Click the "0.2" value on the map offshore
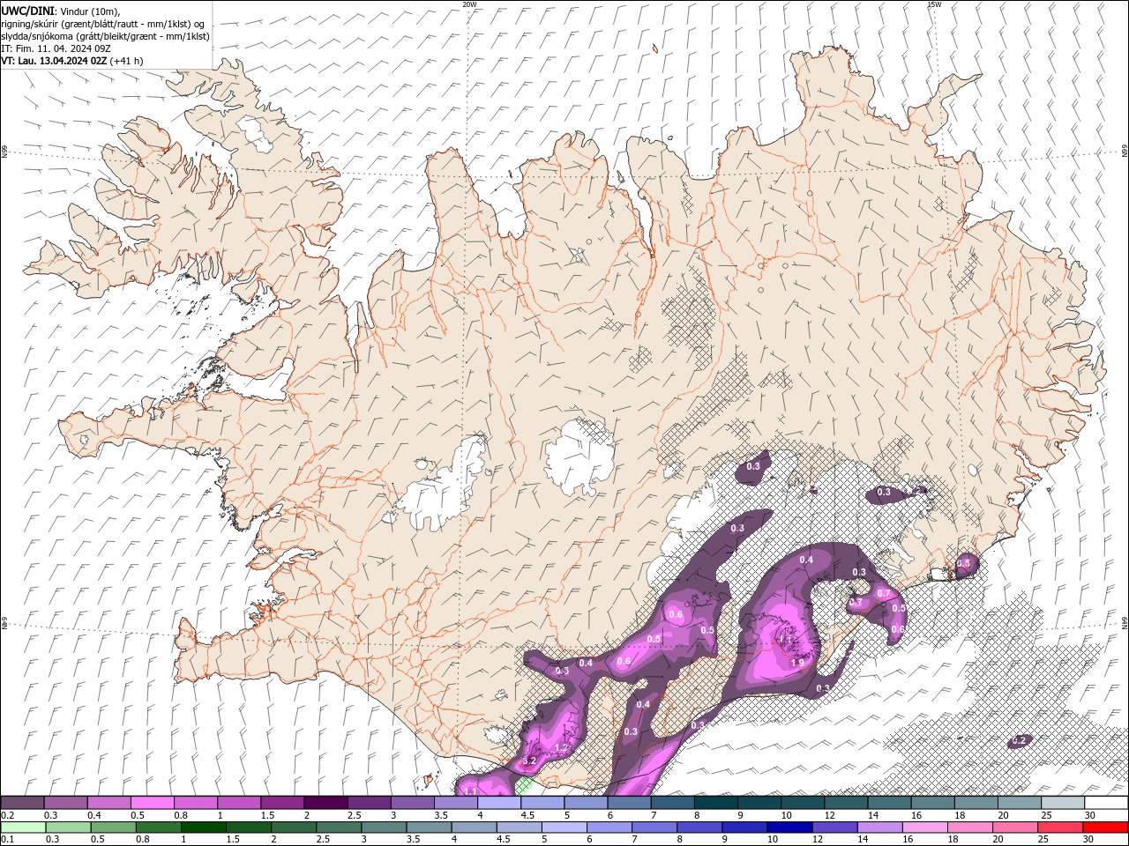Image resolution: width=1129 pixels, height=846 pixels. click(1020, 740)
